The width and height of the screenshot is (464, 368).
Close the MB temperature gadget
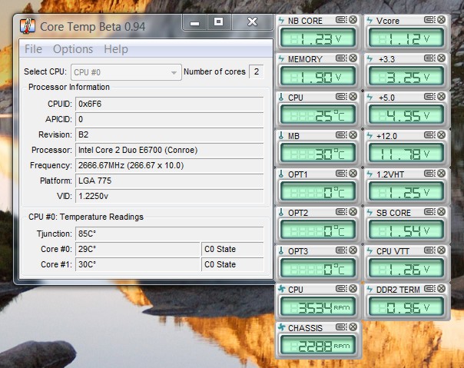tap(353, 135)
